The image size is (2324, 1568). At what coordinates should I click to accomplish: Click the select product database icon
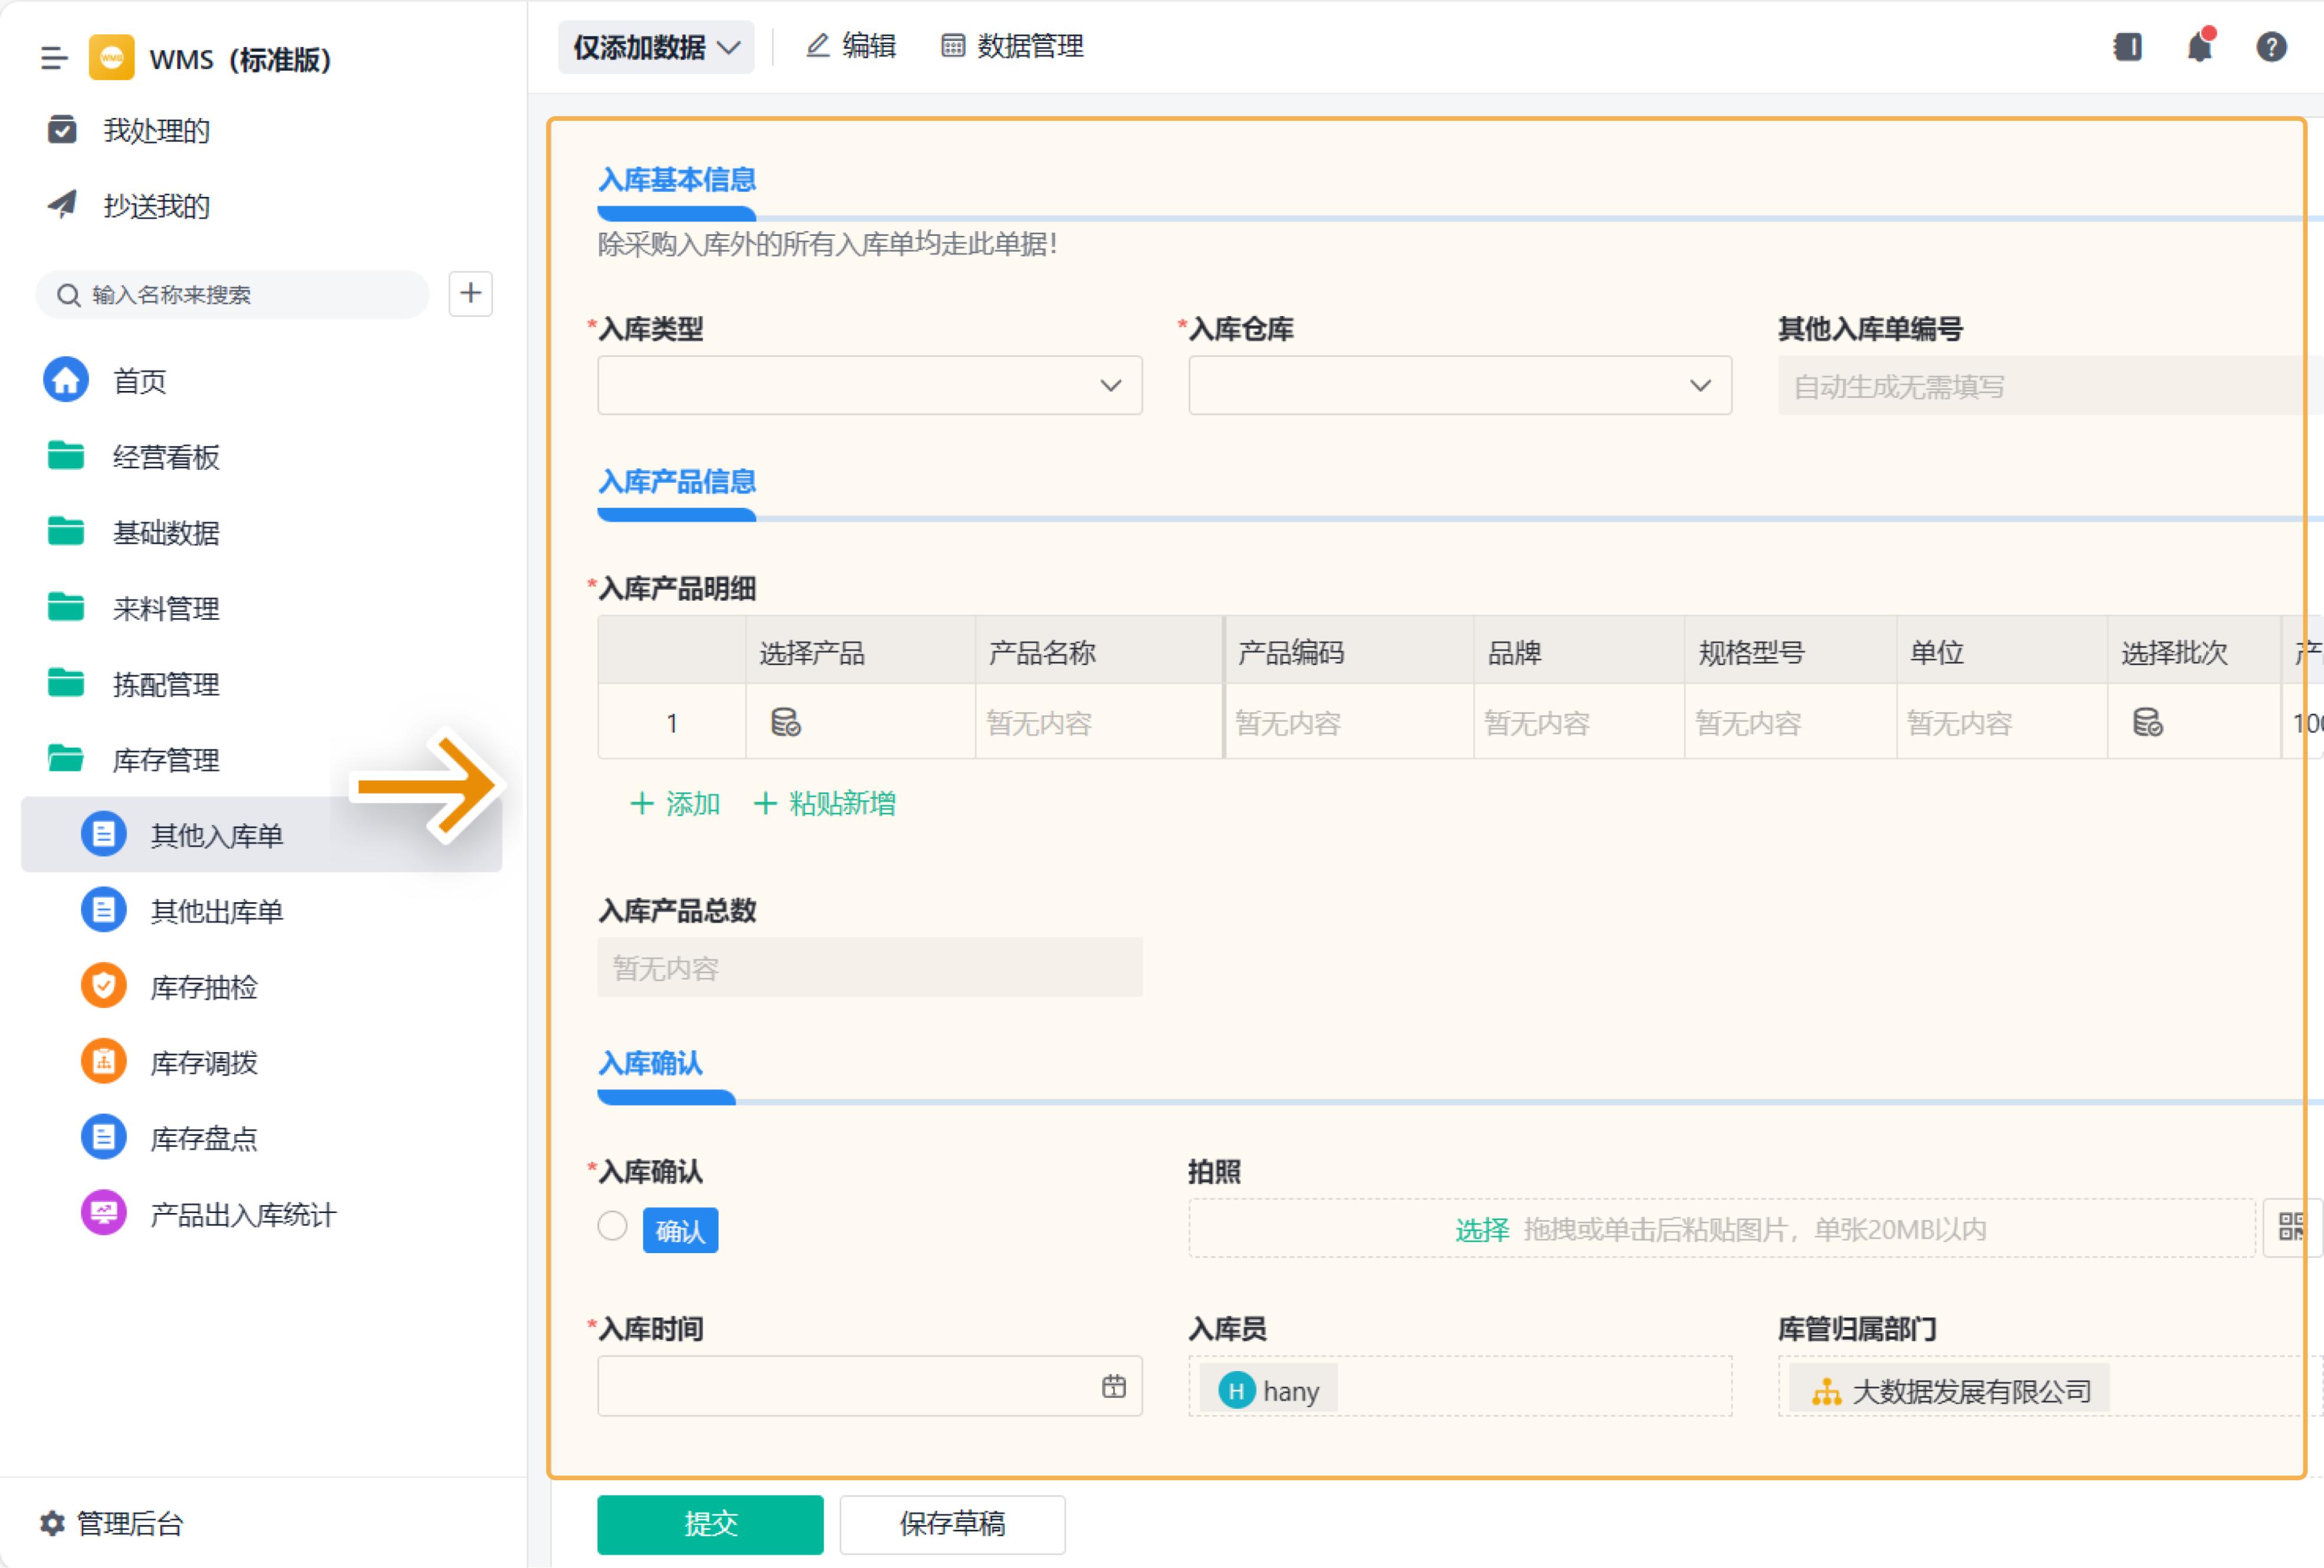coord(786,722)
